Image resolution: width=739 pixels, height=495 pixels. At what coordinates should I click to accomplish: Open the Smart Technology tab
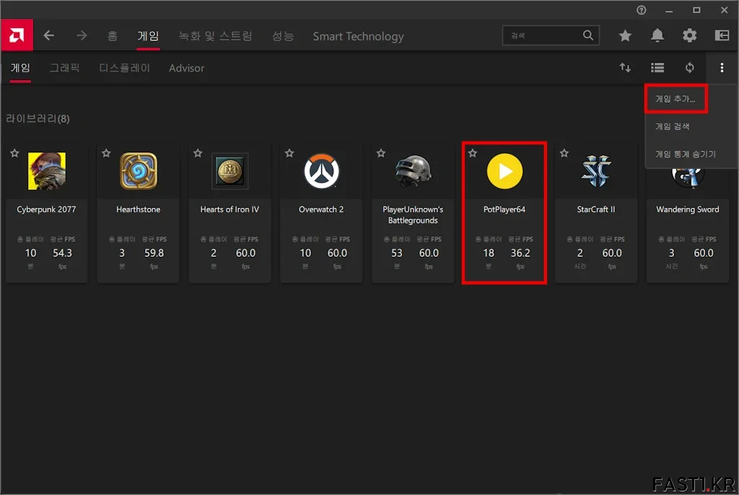pyautogui.click(x=358, y=36)
